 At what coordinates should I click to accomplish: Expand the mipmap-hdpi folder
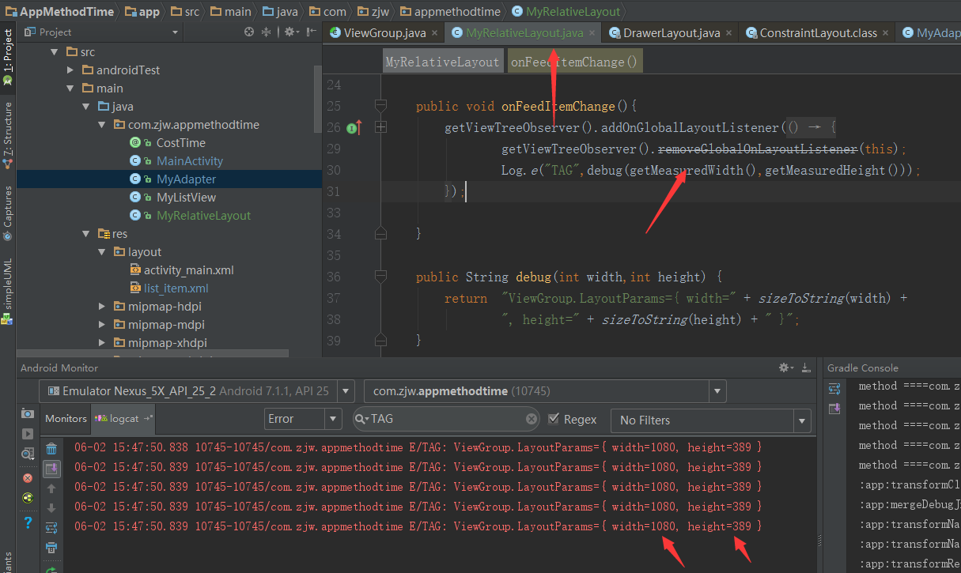pyautogui.click(x=102, y=307)
